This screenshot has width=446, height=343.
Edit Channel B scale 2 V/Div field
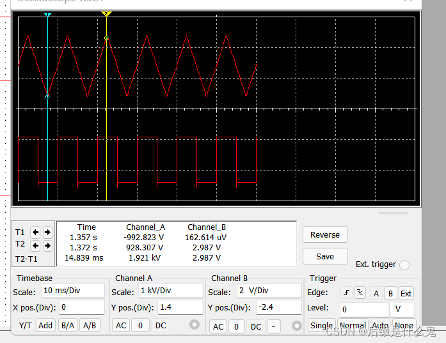coord(269,291)
